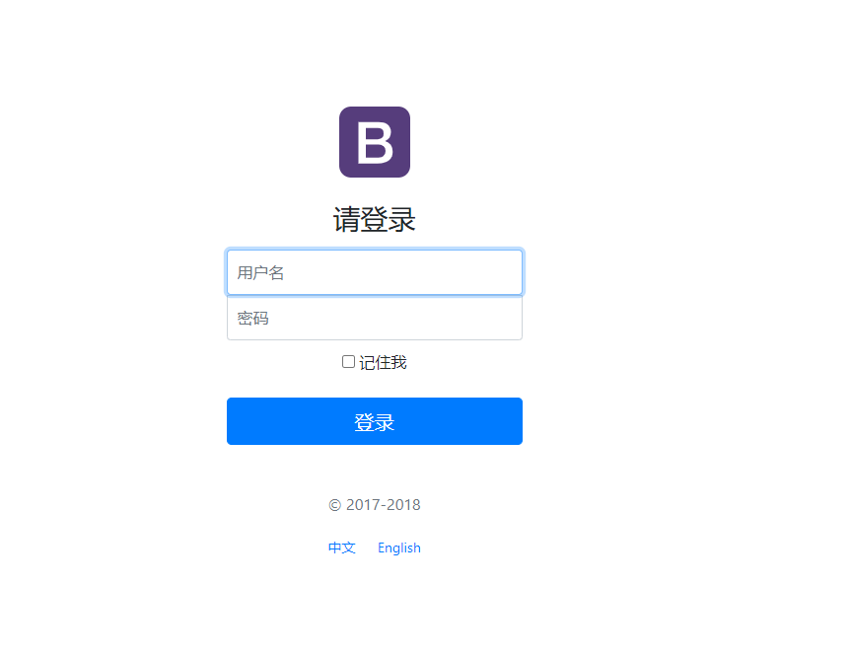The height and width of the screenshot is (657, 851).
Task: Click the © 2017-2018 copyright text
Action: tap(375, 505)
